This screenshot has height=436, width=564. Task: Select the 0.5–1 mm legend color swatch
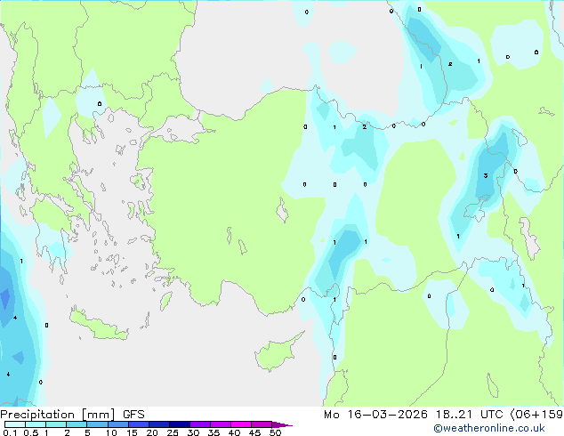pos(36,424)
